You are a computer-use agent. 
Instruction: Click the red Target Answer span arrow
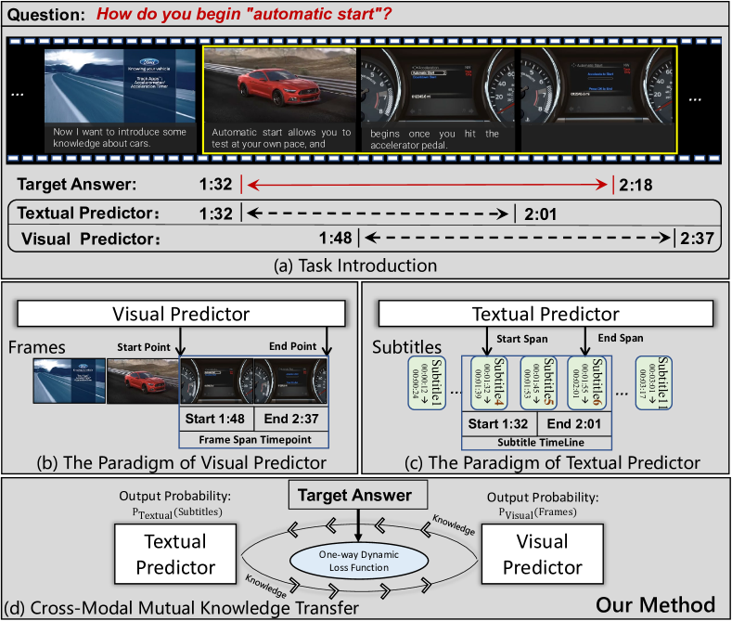coord(427,185)
